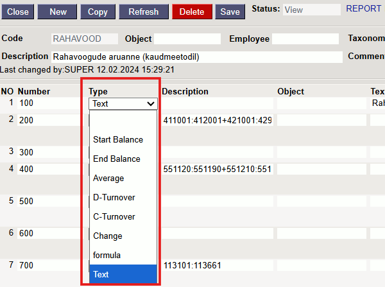Collapse the Type dropdown on row 1
This screenshot has height=287, width=385.
pos(123,103)
